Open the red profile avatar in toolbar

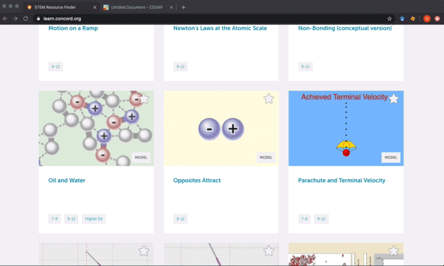click(x=427, y=19)
